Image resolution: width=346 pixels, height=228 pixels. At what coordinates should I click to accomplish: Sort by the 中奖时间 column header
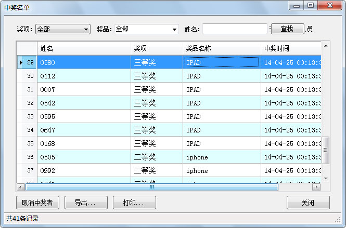[291, 48]
